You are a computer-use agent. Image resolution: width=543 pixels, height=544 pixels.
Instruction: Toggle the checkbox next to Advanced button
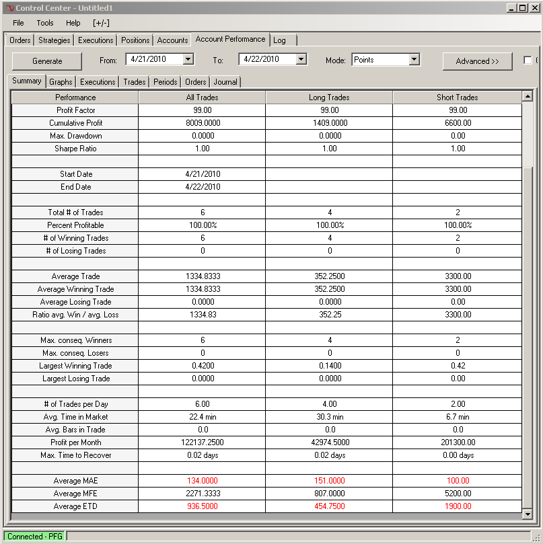(x=528, y=61)
